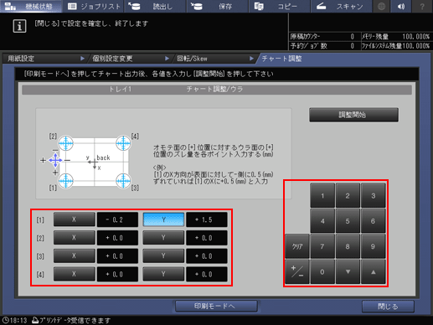This screenshot has width=433, height=325.
Task: Click the ファイルシステム残量 readout
Action: tap(396, 46)
